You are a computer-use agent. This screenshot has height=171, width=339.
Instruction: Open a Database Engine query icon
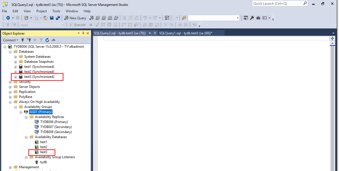91,18
